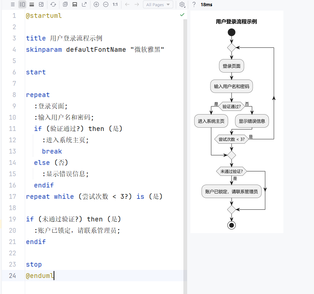Screen dimensions: 314x294
Task: Zoom out the diagram preview
Action: (x=106, y=4)
